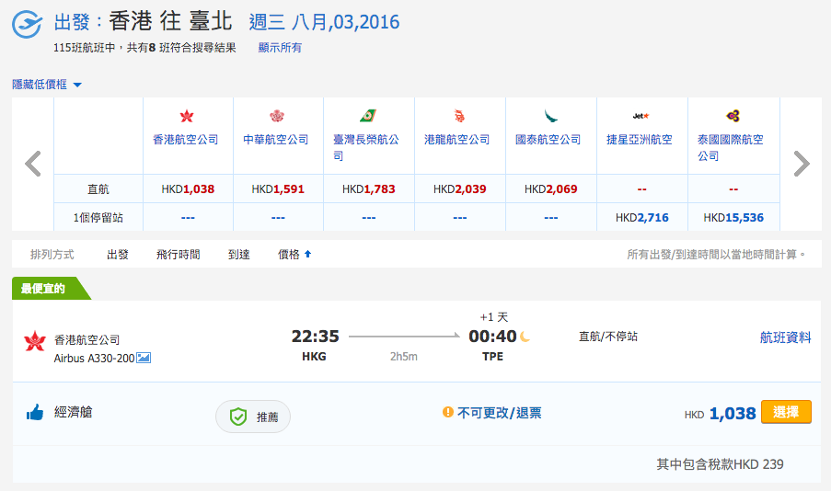The width and height of the screenshot is (831, 491).
Task: Click 顯示所有 to show all flights
Action: (x=280, y=48)
